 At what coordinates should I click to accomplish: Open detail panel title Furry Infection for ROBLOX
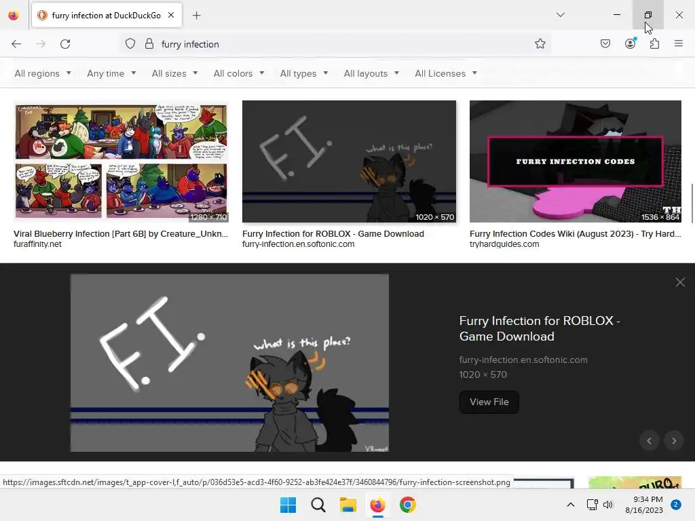pos(540,328)
